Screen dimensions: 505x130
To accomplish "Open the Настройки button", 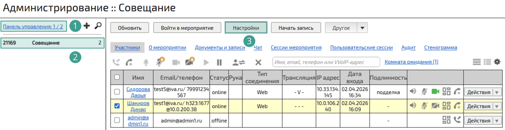I will coord(246,28).
